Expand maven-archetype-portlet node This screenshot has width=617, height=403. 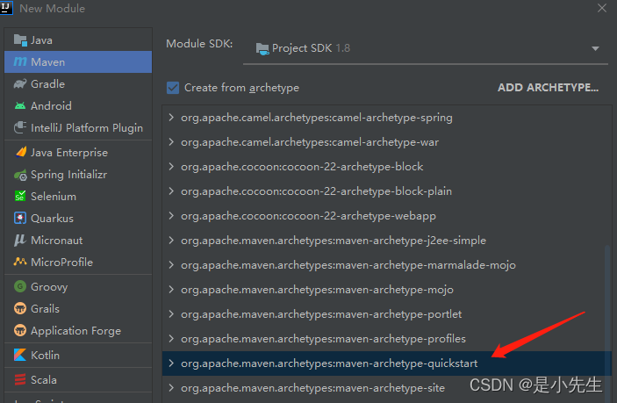171,314
